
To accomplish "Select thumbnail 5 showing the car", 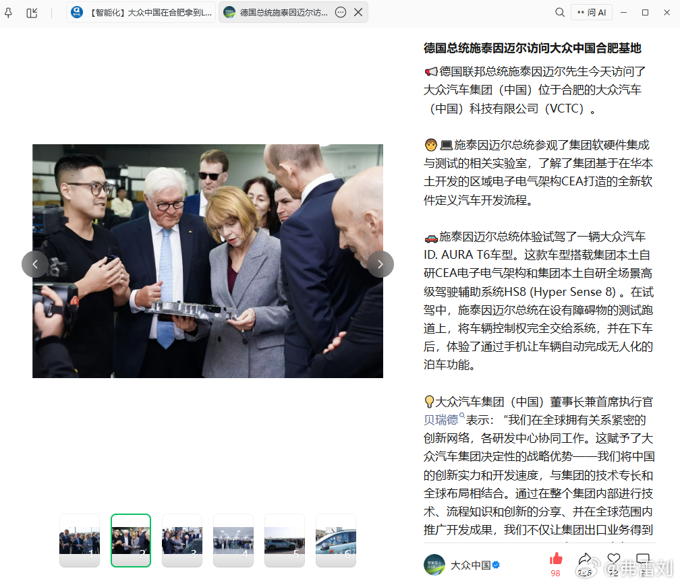I will click(x=285, y=541).
